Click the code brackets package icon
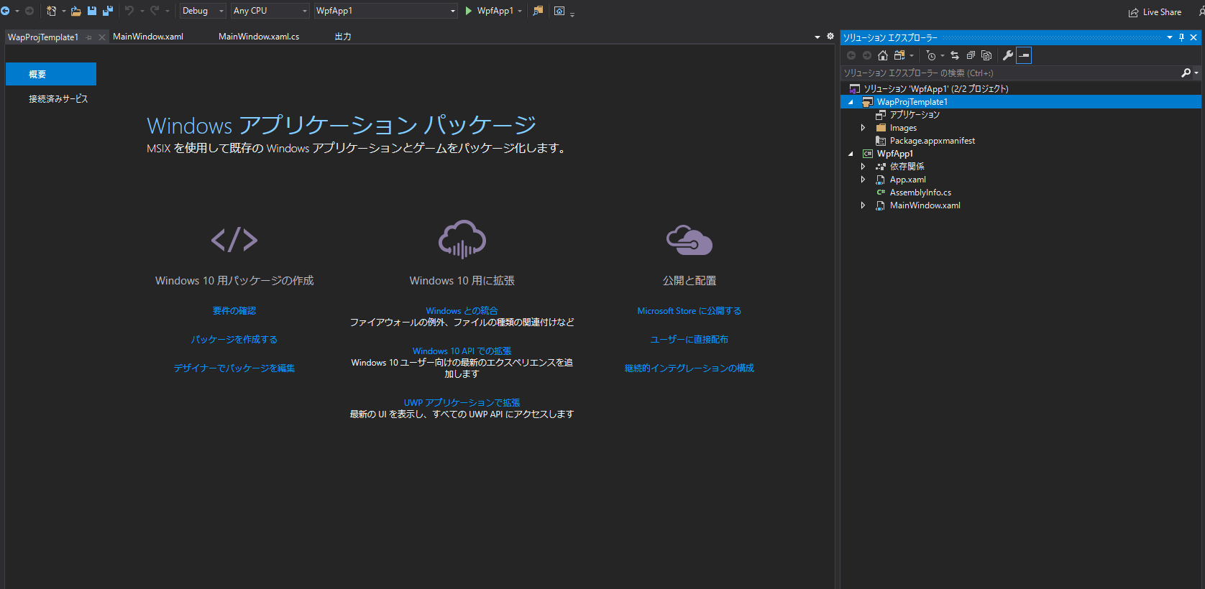Image resolution: width=1205 pixels, height=589 pixels. tap(234, 240)
